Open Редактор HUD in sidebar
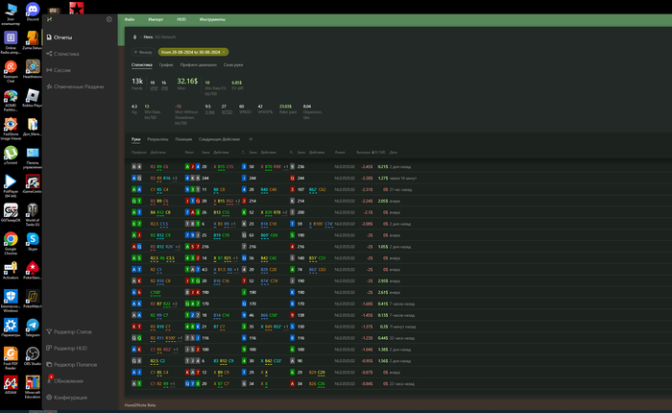 click(x=66, y=349)
